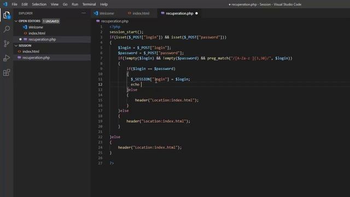Click the closing ?> tag

[x=112, y=163]
